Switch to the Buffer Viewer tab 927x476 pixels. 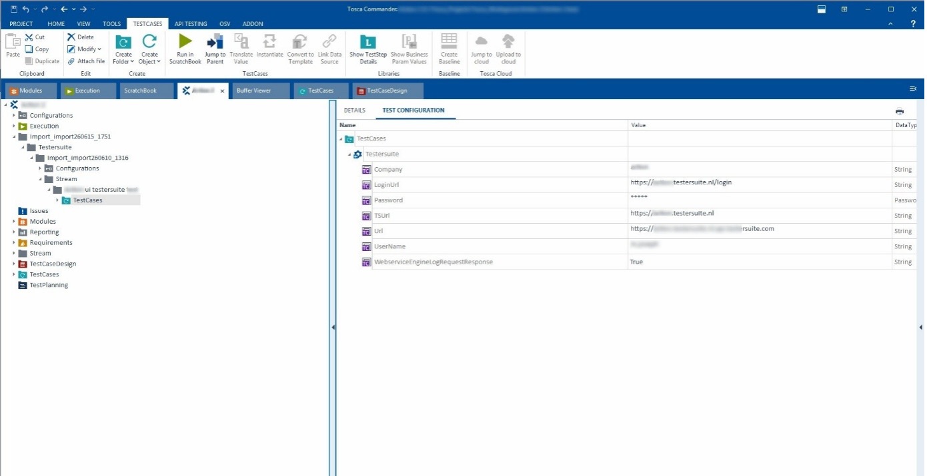(x=260, y=91)
